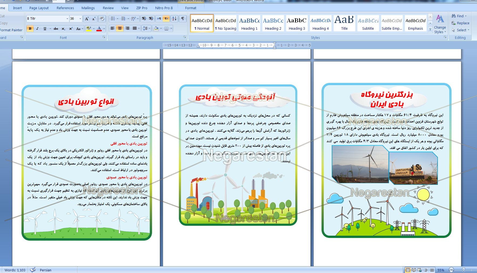This screenshot has height=273, width=477.
Task: Switch to Web Layout view
Action: coord(420,270)
